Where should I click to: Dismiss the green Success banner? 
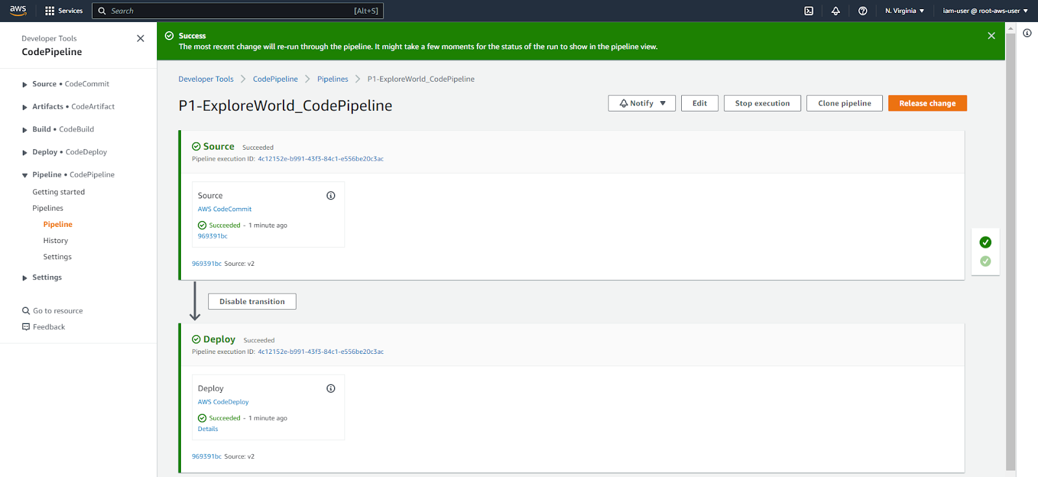[x=991, y=36]
